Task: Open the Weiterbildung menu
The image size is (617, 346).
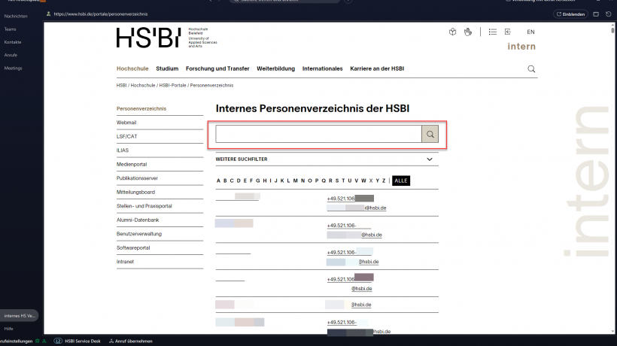Action: click(276, 68)
